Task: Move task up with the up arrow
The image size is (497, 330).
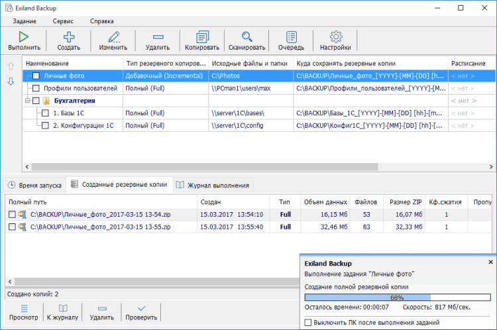Action: pyautogui.click(x=11, y=66)
